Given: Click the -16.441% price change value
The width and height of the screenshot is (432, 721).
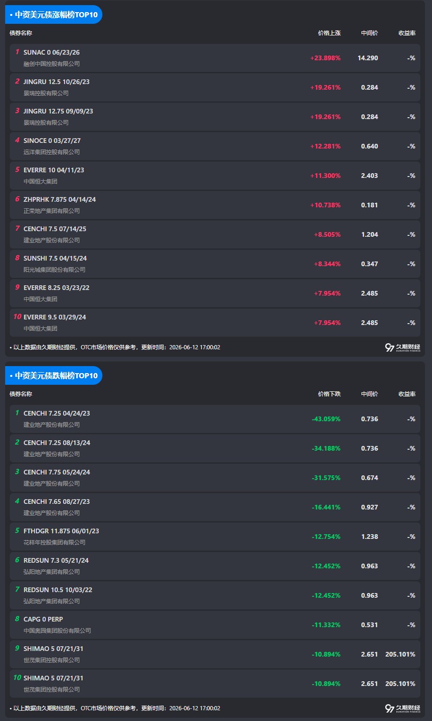Looking at the screenshot, I should click(x=326, y=507).
